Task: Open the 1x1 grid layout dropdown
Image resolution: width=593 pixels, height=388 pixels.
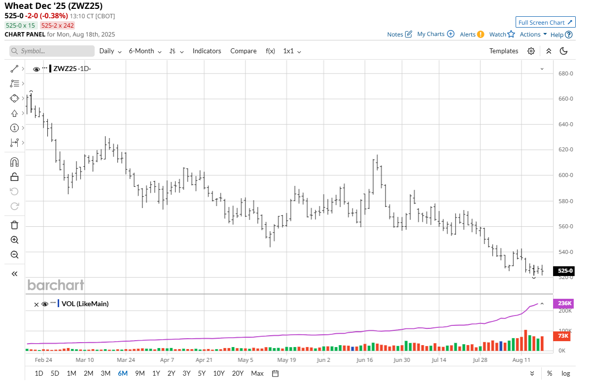Action: (292, 51)
